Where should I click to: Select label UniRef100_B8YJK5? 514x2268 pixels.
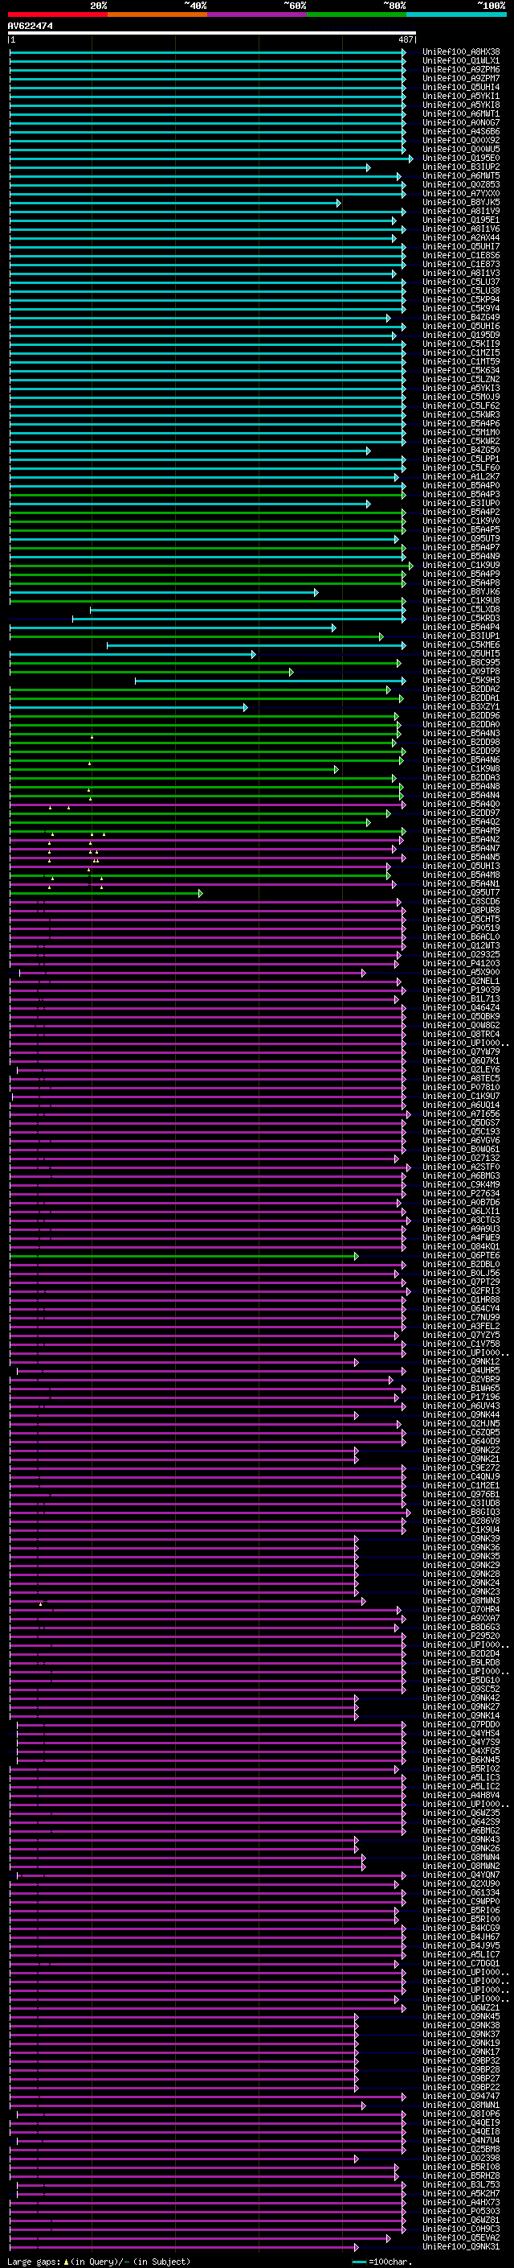(461, 203)
